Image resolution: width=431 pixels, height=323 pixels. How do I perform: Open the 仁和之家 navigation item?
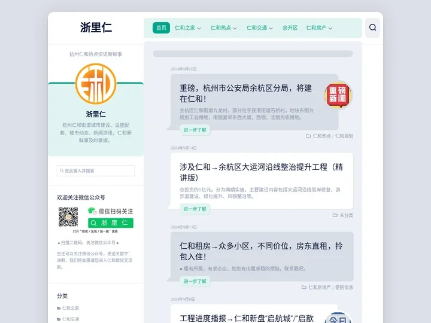pyautogui.click(x=185, y=28)
